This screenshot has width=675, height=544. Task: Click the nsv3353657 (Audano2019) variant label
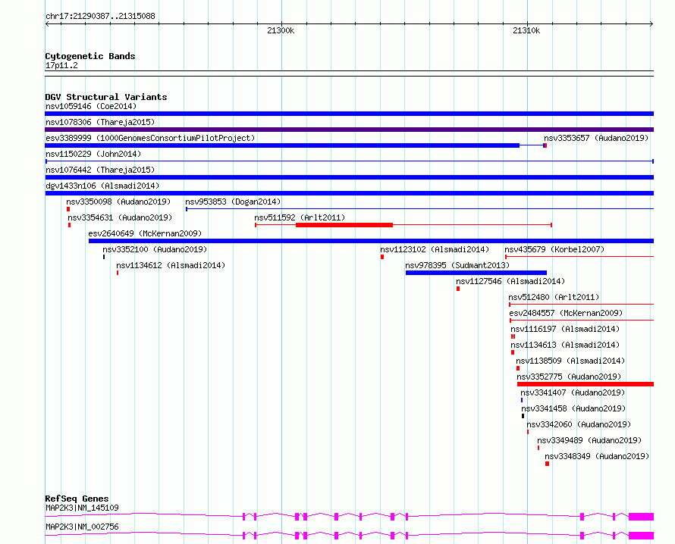596,138
